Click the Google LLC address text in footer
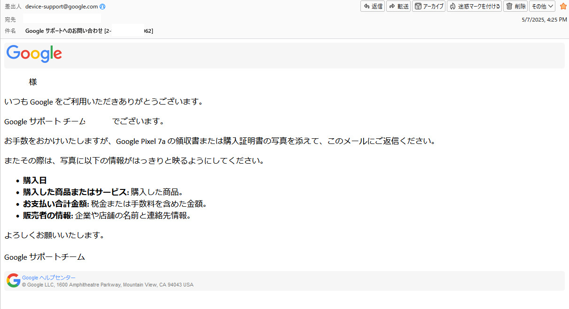The height and width of the screenshot is (309, 569). (108, 285)
